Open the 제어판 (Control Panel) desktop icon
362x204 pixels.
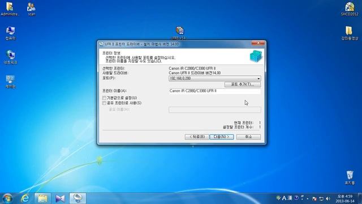(x=10, y=82)
